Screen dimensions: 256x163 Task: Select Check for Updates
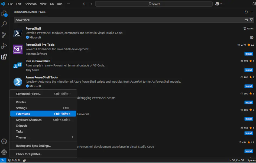(x=43, y=154)
